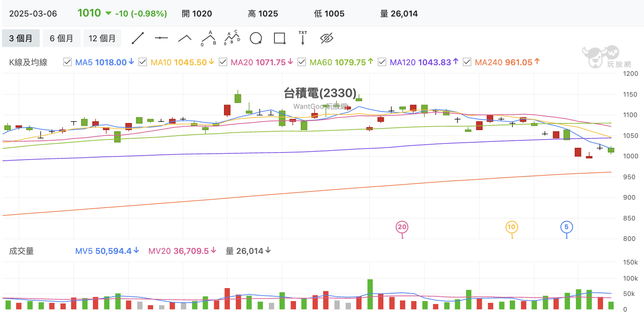644x316 pixels.
Task: Pick the 0-A-B wave drawing tool
Action: (209, 38)
